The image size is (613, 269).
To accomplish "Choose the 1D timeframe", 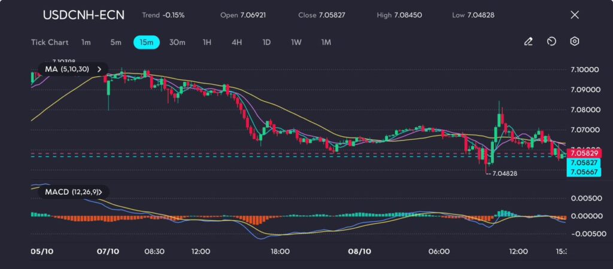I will [x=266, y=42].
